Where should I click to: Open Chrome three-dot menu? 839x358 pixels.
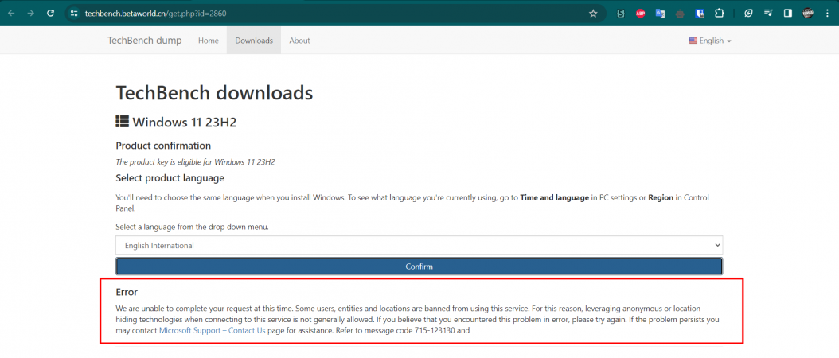pyautogui.click(x=827, y=14)
